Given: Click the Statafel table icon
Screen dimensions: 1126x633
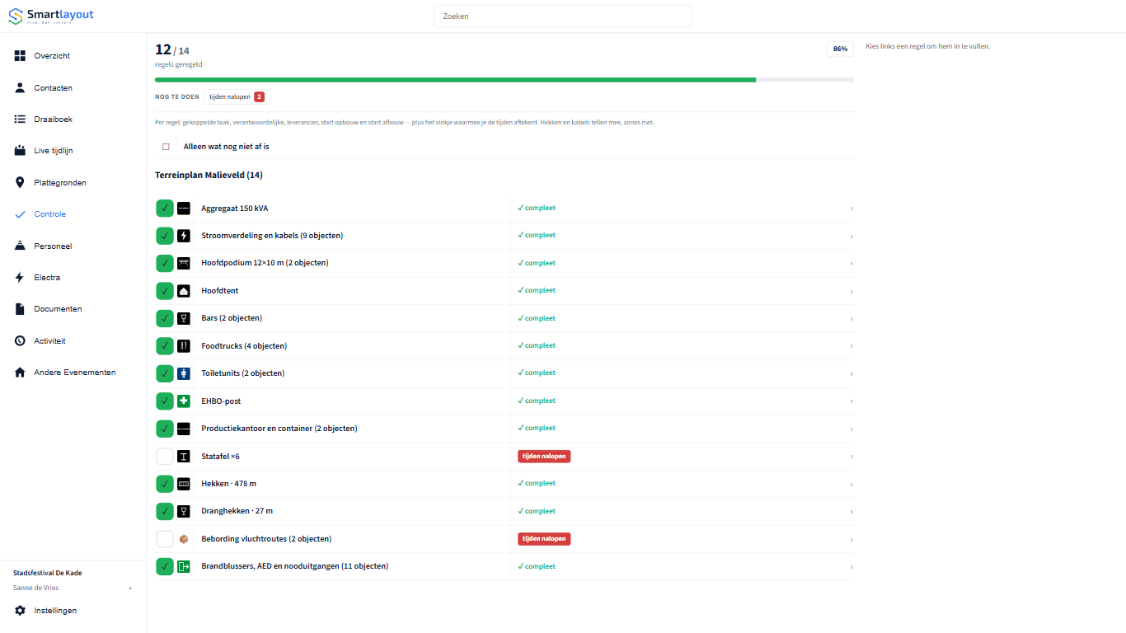Looking at the screenshot, I should (x=184, y=457).
